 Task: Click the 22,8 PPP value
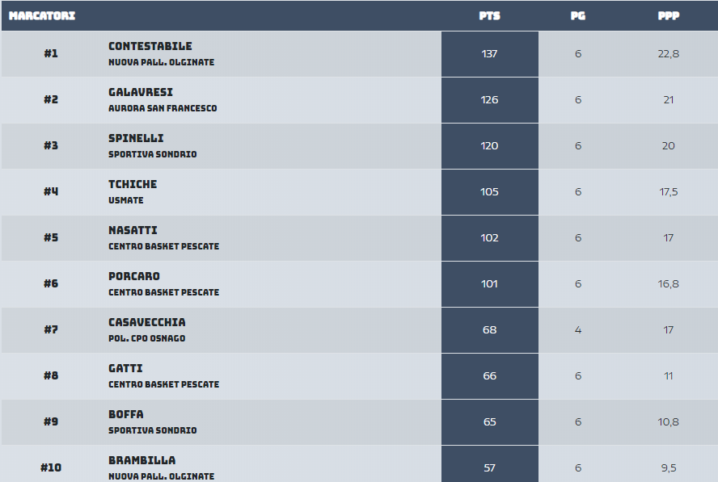669,54
